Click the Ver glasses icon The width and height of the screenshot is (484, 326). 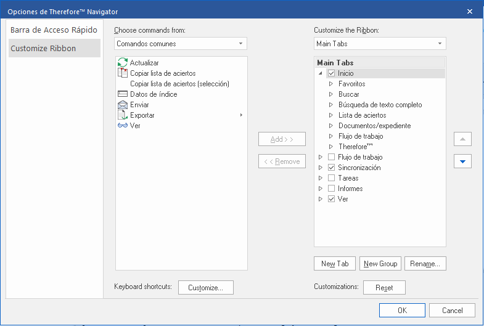[x=123, y=126]
